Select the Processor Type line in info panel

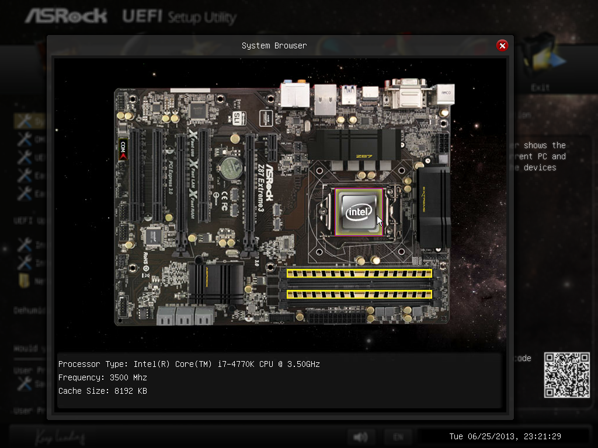pos(189,364)
